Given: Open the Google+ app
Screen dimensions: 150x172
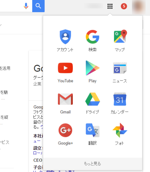Looking at the screenshot, I should point(65,134).
